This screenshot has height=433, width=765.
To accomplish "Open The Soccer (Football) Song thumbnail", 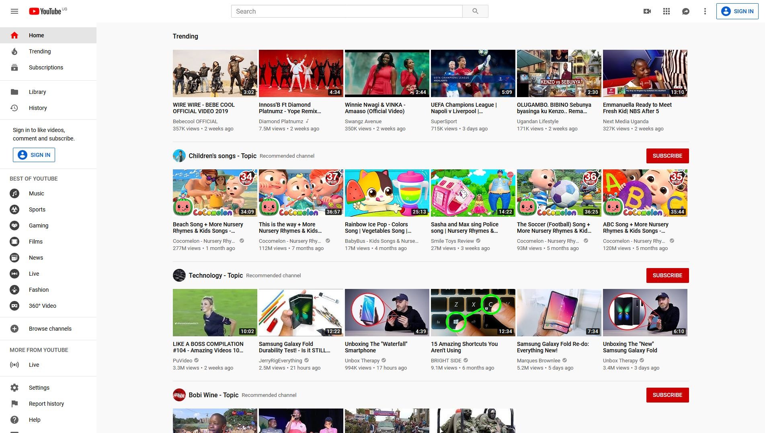I will coord(559,193).
